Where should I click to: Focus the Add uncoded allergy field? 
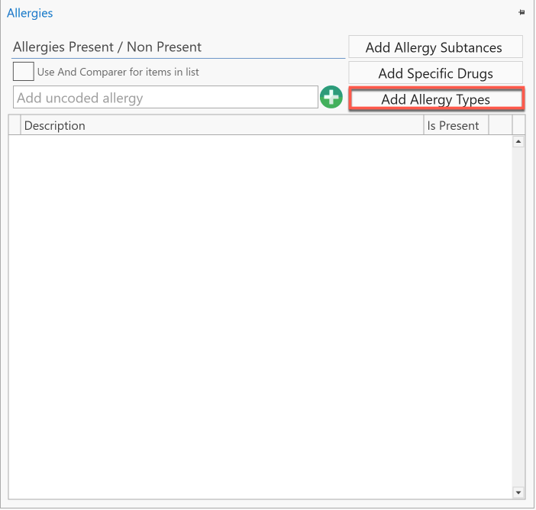(166, 98)
